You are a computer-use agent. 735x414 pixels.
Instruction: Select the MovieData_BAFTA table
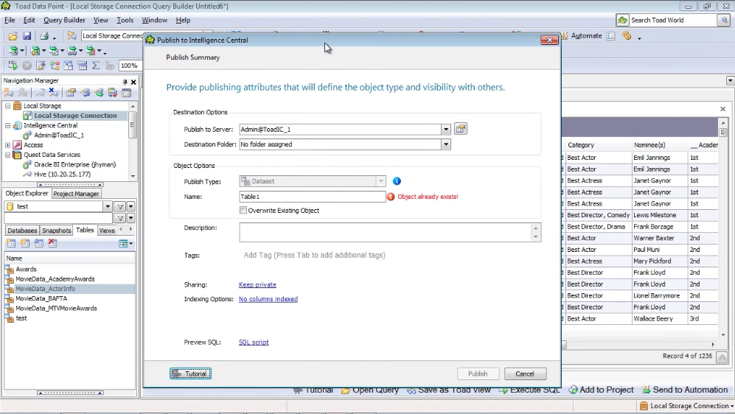pos(41,298)
